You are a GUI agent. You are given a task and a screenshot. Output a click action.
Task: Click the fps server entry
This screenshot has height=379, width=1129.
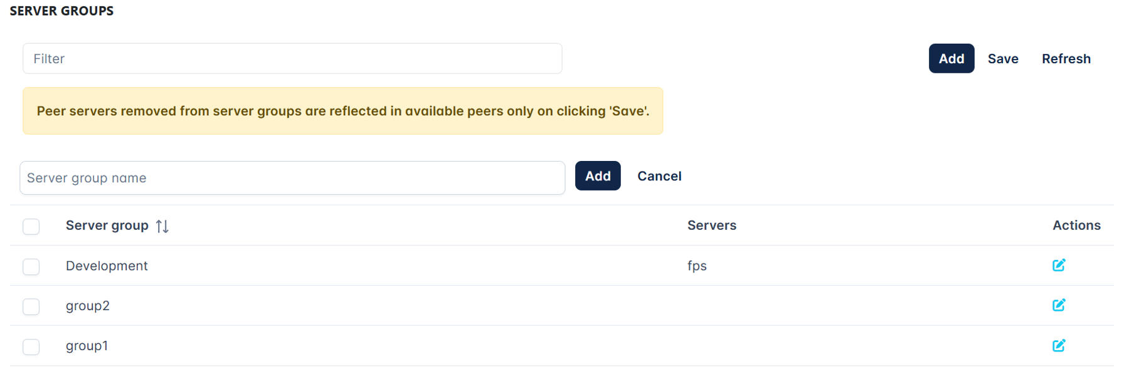697,266
